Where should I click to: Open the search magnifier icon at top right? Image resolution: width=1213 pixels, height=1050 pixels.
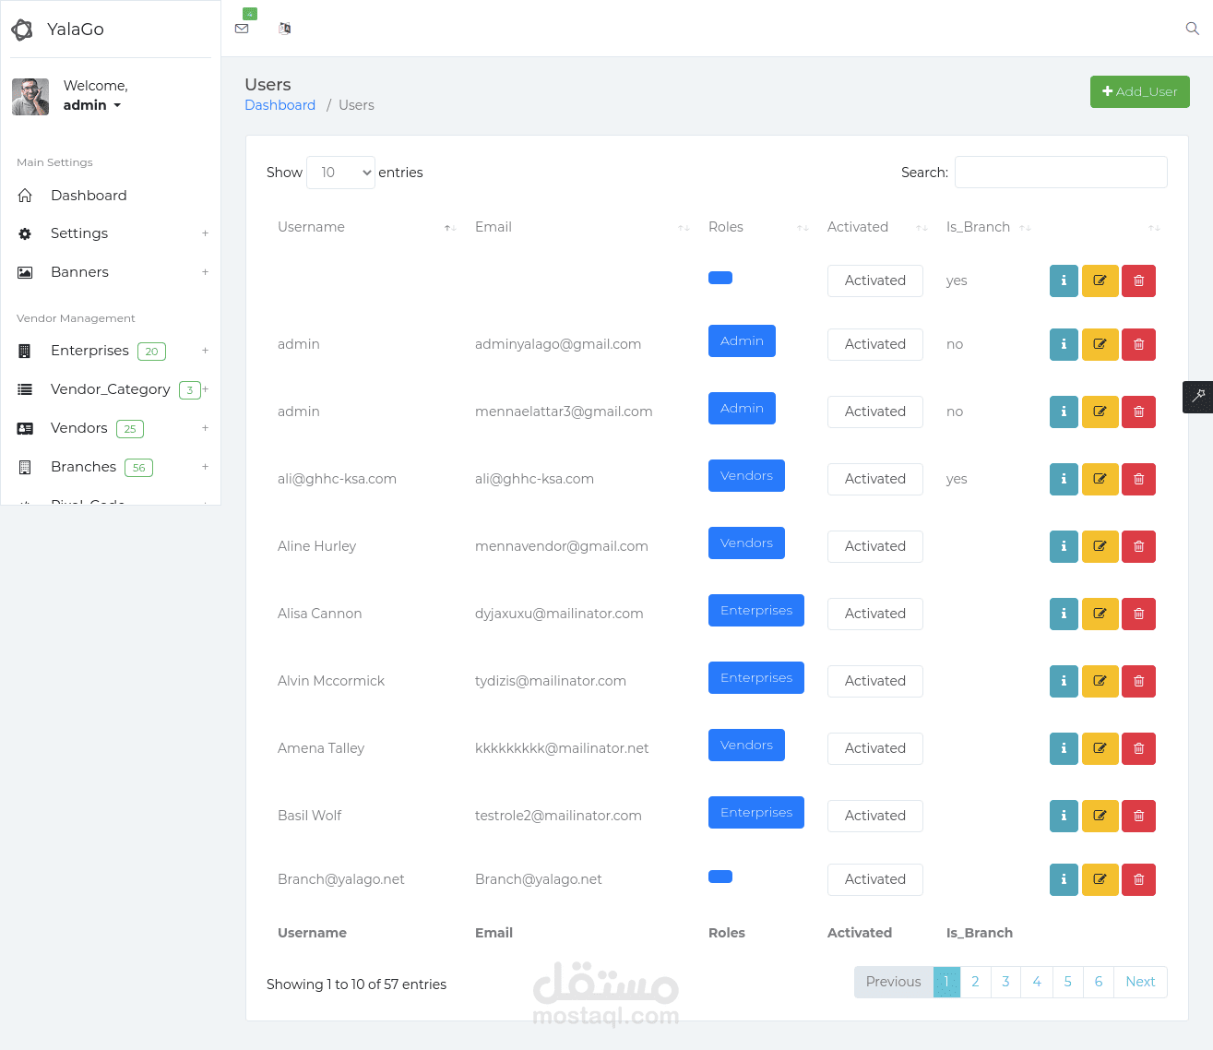click(x=1192, y=29)
